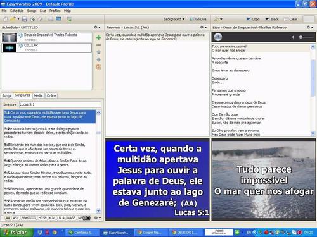This screenshot has width=317, height=237.
Task: Select the CELULAR schedule item
Action: pyautogui.click(x=47, y=48)
